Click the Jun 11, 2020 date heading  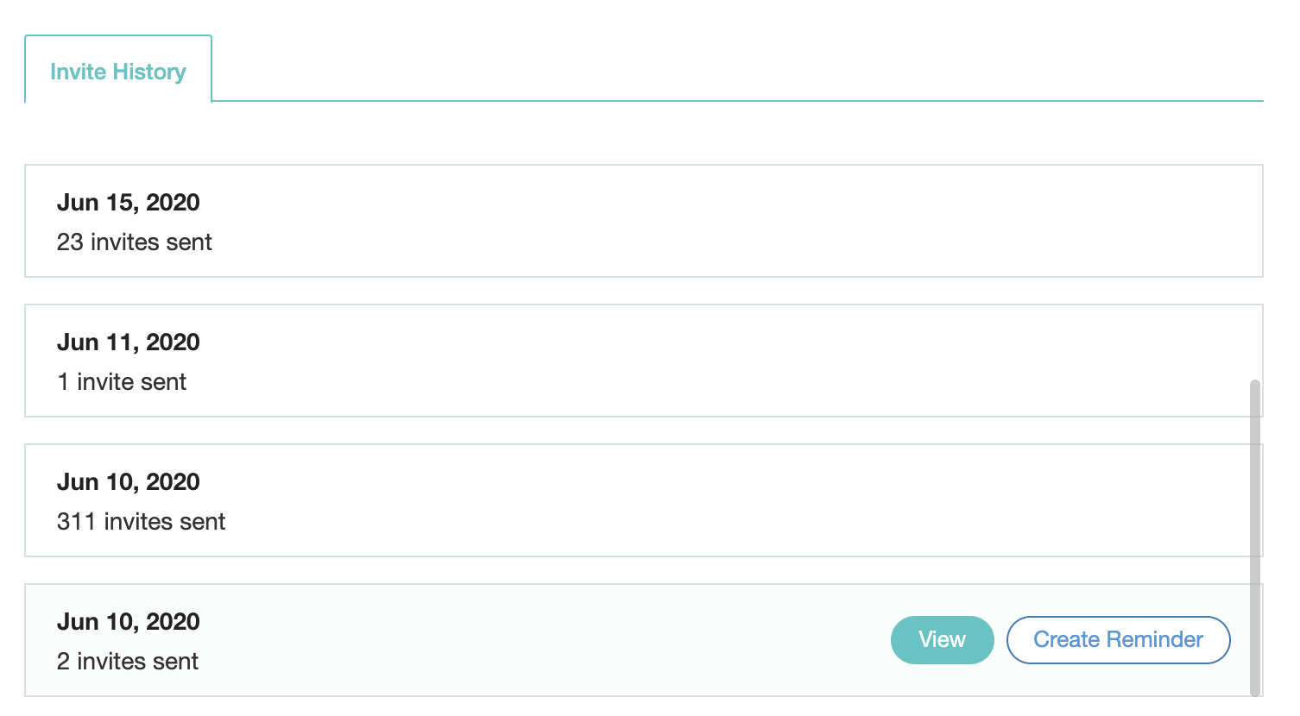click(128, 342)
